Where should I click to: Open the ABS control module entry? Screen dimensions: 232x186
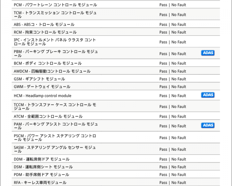point(116,24)
